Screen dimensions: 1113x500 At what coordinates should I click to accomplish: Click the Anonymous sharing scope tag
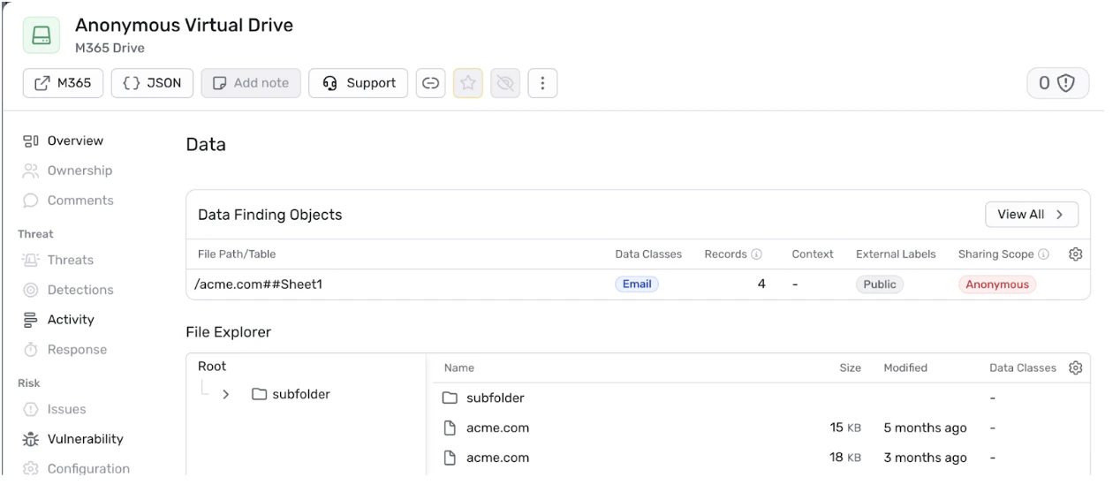[997, 284]
